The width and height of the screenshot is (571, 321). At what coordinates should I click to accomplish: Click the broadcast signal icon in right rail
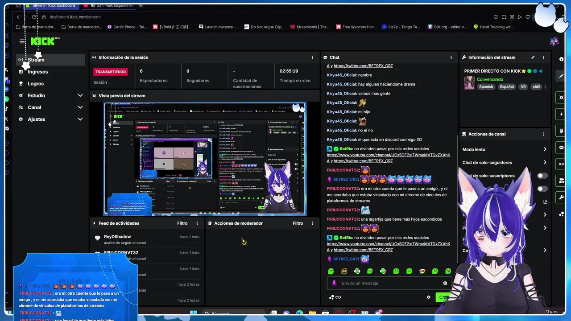click(x=561, y=164)
